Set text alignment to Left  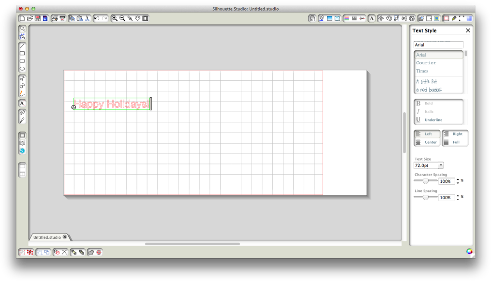tap(427, 134)
